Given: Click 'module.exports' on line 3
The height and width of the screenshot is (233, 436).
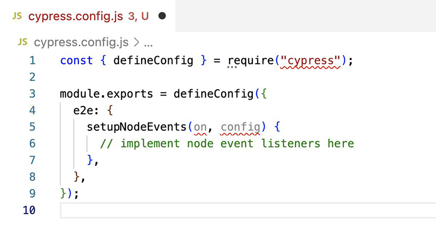Looking at the screenshot, I should (x=106, y=94).
